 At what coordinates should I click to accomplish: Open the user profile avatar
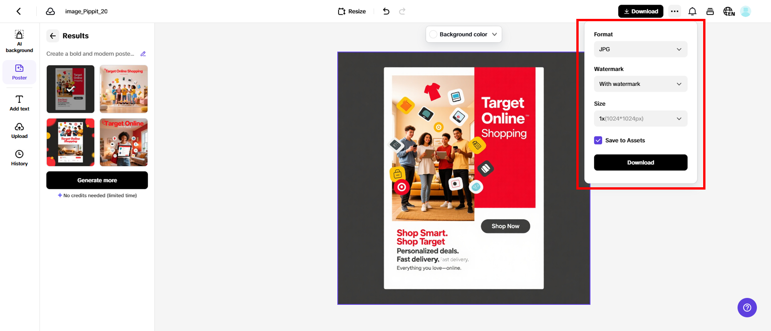click(746, 11)
